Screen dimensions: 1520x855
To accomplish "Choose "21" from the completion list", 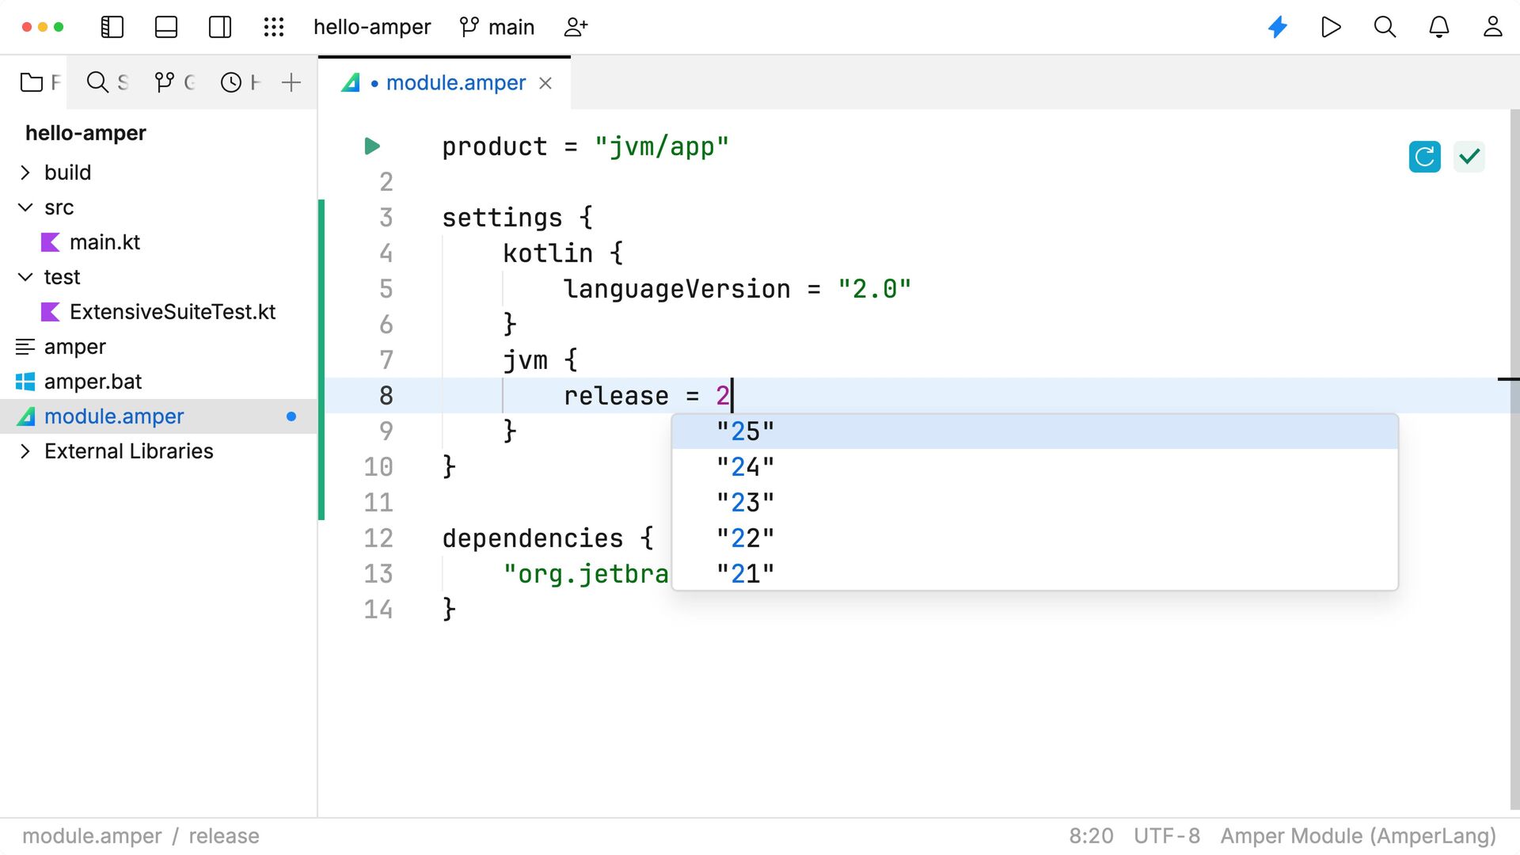I will pos(1035,573).
